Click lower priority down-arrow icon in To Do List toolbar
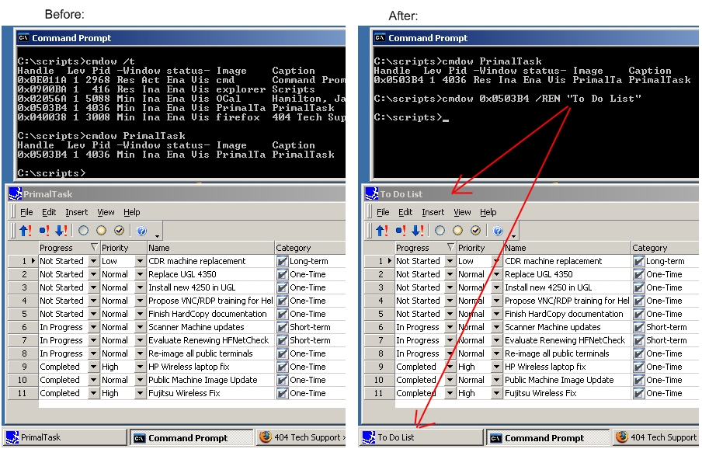The image size is (702, 449). coord(418,231)
